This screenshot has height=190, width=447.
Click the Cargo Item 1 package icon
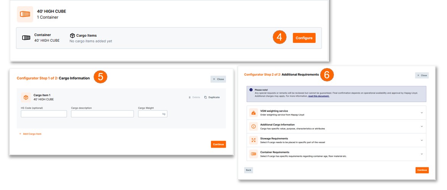click(26, 97)
